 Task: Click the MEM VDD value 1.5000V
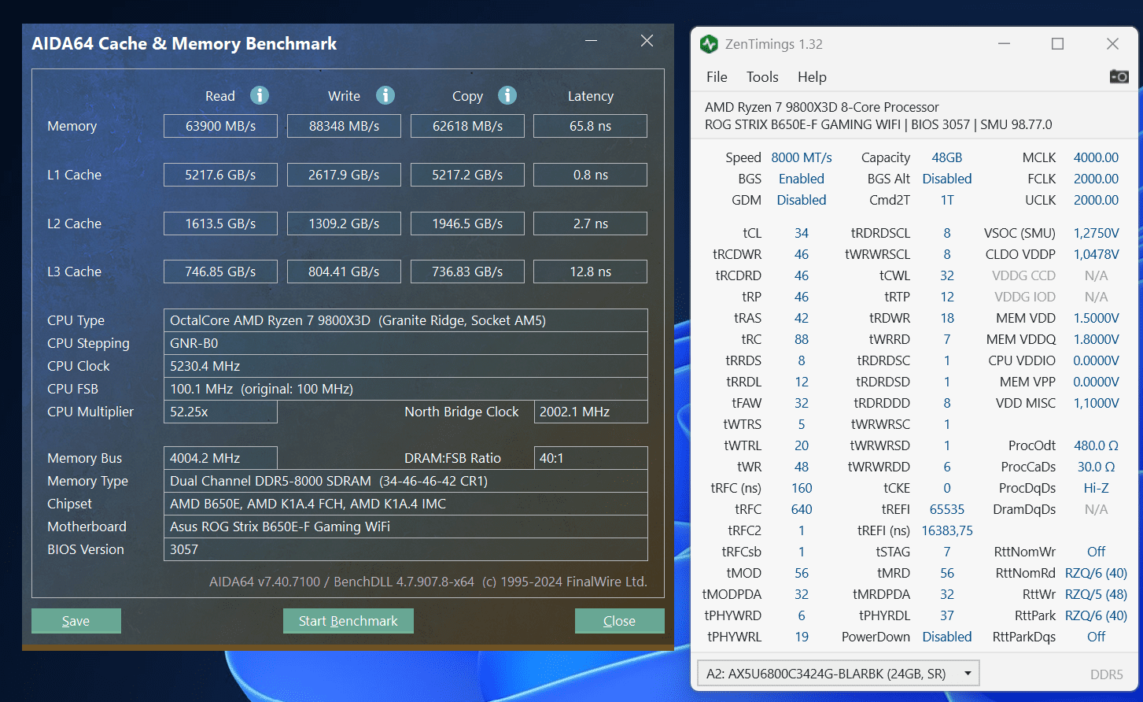1096,318
